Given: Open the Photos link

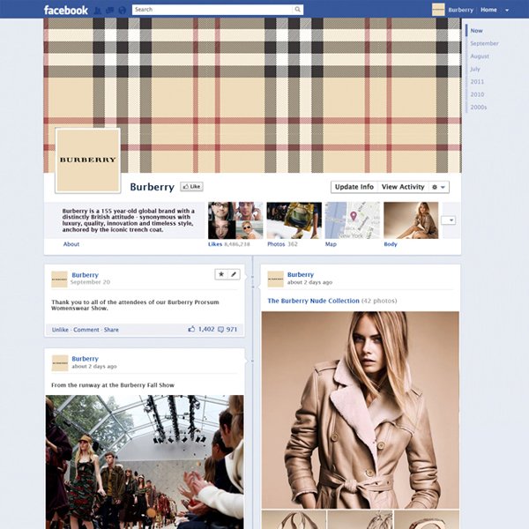Looking at the screenshot, I should [x=276, y=244].
